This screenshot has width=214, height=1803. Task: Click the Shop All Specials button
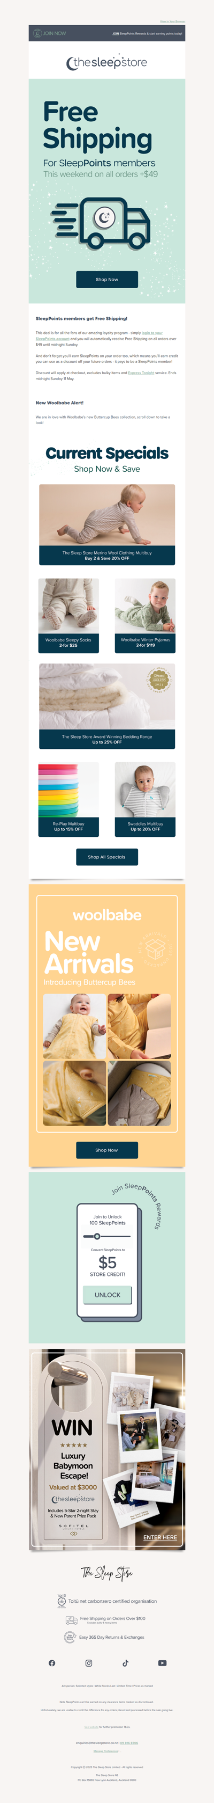[x=106, y=857]
